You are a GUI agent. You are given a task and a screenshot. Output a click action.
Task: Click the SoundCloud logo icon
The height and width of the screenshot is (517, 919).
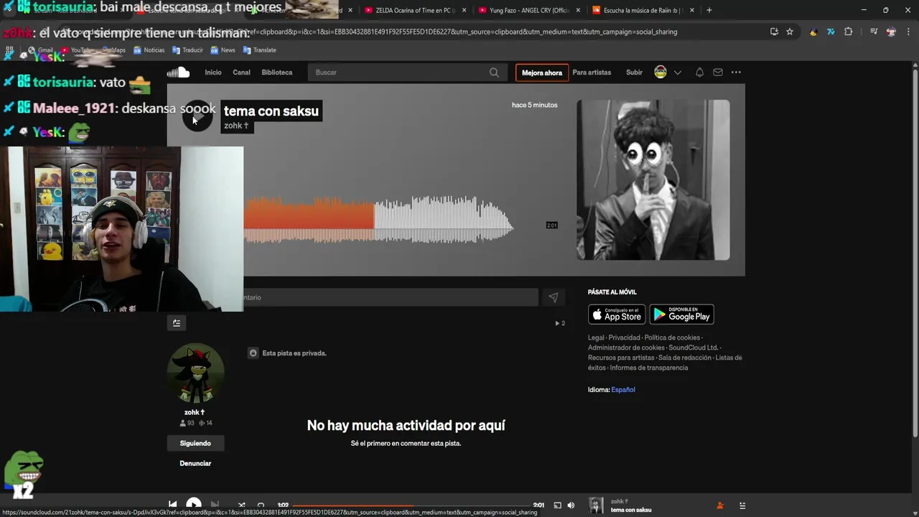click(178, 72)
